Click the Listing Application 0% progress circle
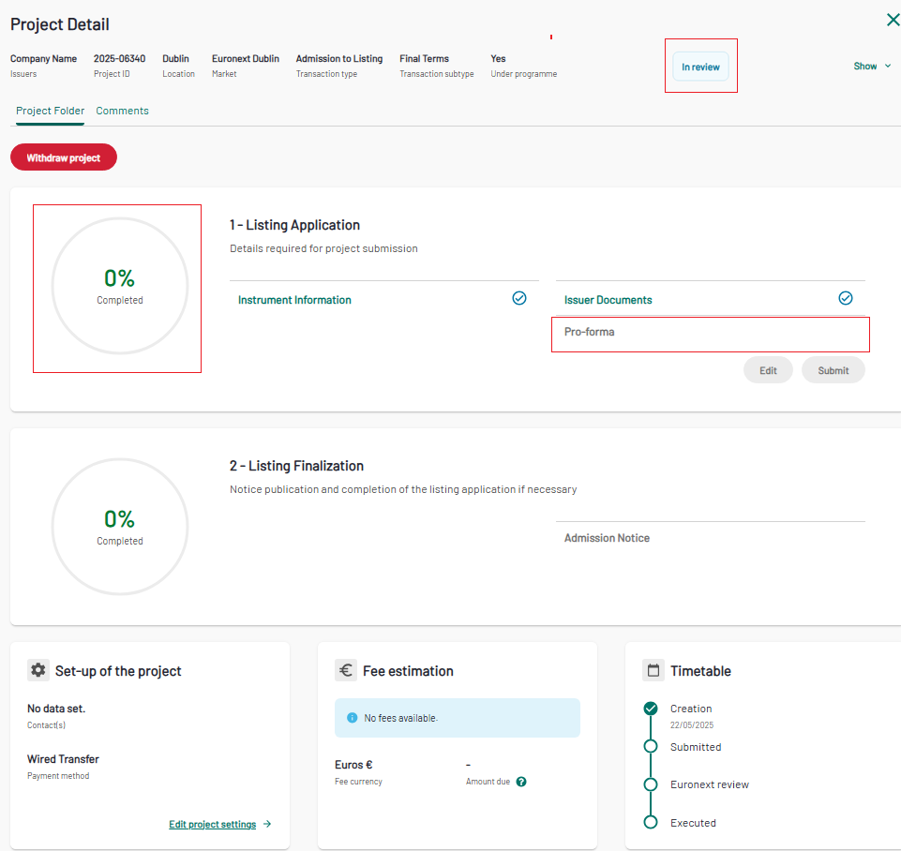901x851 pixels. pos(119,286)
